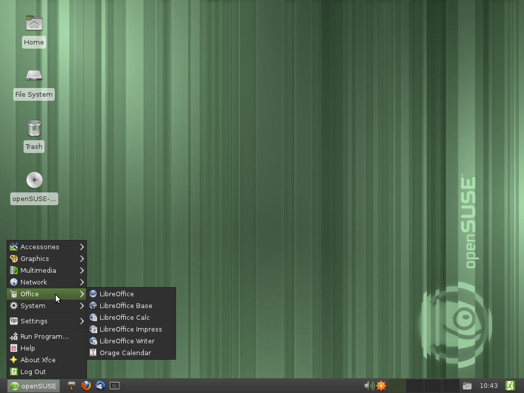The height and width of the screenshot is (393, 524).
Task: Choose Run Program... in the menu
Action: point(44,336)
